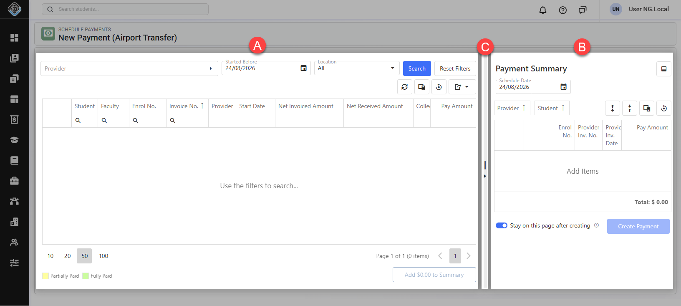The height and width of the screenshot is (306, 681).
Task: Set page size to 50
Action: [x=84, y=256]
